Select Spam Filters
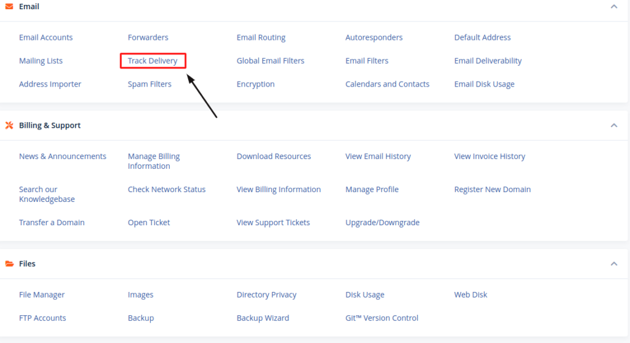 (x=150, y=84)
